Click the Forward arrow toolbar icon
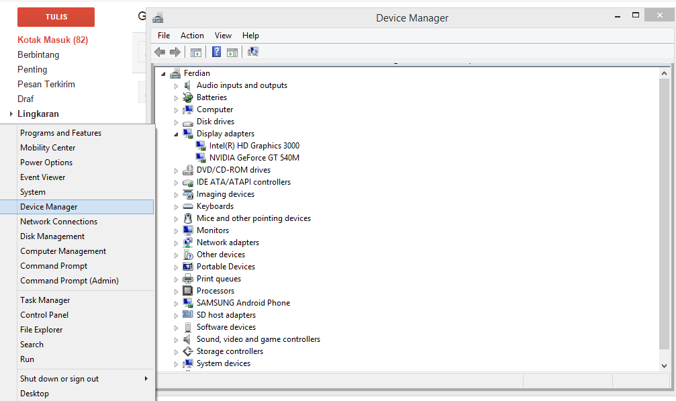676x401 pixels. pos(175,52)
